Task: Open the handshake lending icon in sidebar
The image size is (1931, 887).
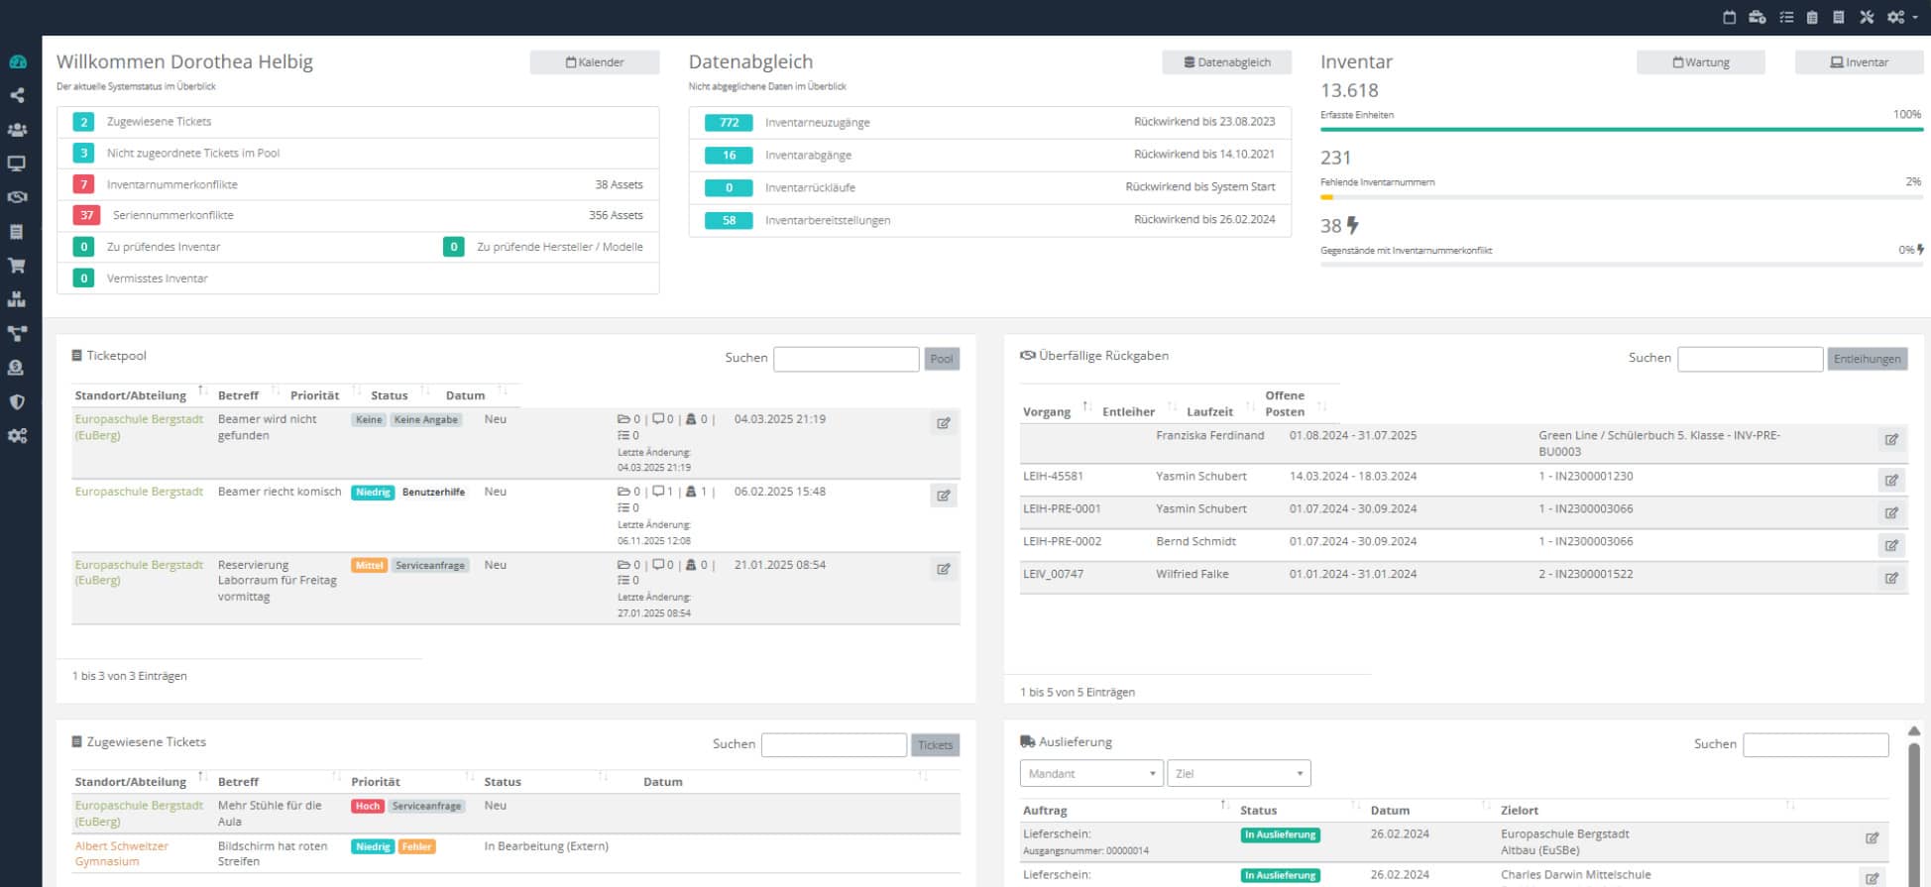Action: (x=17, y=197)
